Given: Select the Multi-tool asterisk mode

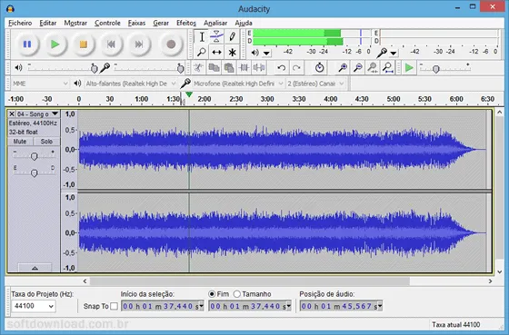Looking at the screenshot, I should coord(232,52).
